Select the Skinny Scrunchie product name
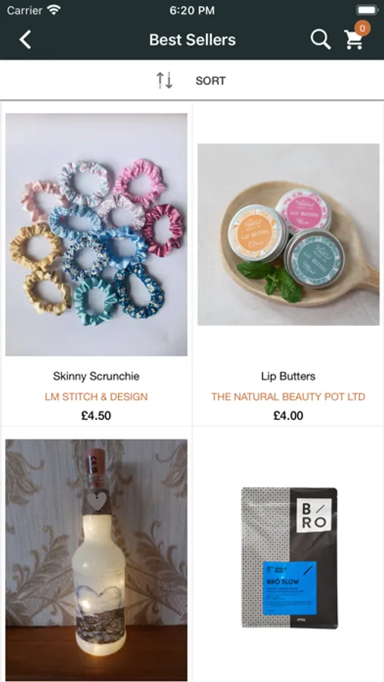384x682 pixels. (96, 376)
